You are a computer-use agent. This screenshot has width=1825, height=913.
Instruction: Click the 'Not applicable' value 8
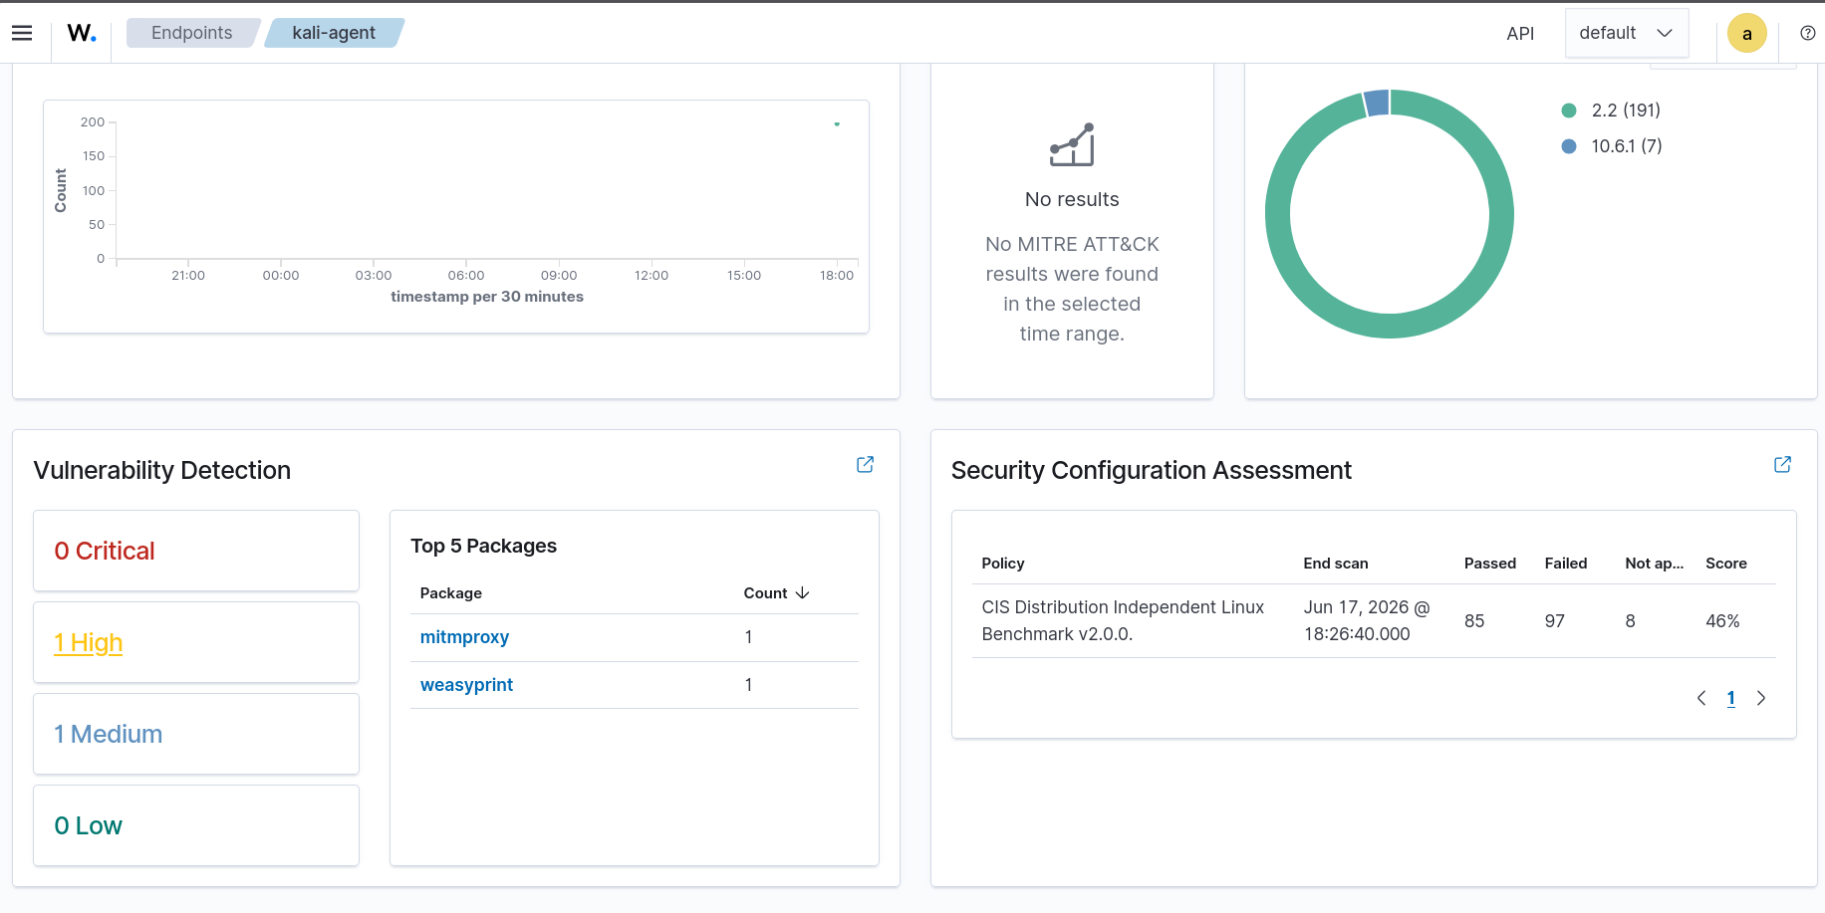click(1631, 621)
